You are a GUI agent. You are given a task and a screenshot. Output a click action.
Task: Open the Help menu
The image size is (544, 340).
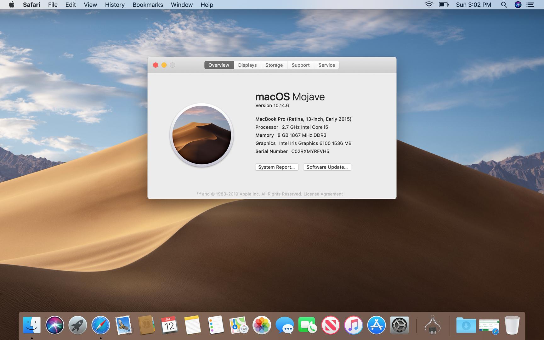pyautogui.click(x=207, y=5)
